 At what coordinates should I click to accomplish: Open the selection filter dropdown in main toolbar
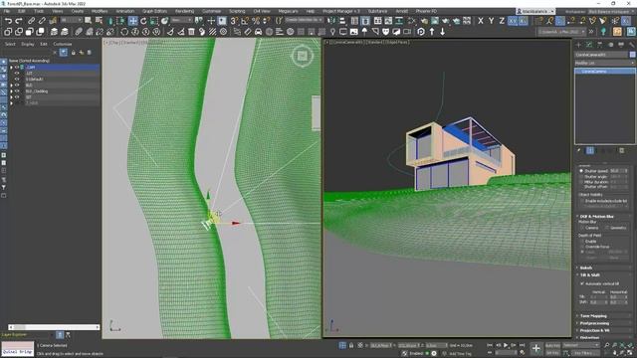point(72,20)
